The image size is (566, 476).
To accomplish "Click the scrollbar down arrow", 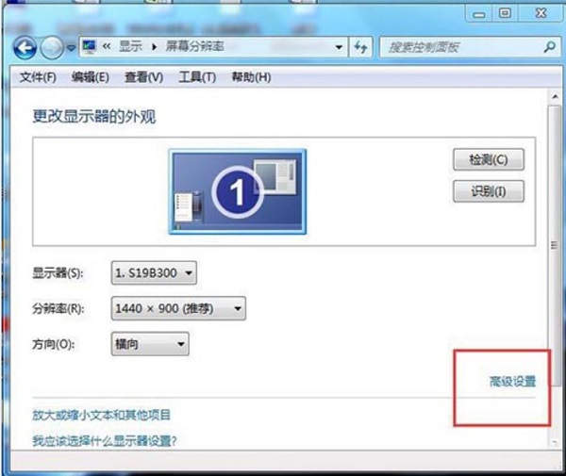I will [x=555, y=442].
